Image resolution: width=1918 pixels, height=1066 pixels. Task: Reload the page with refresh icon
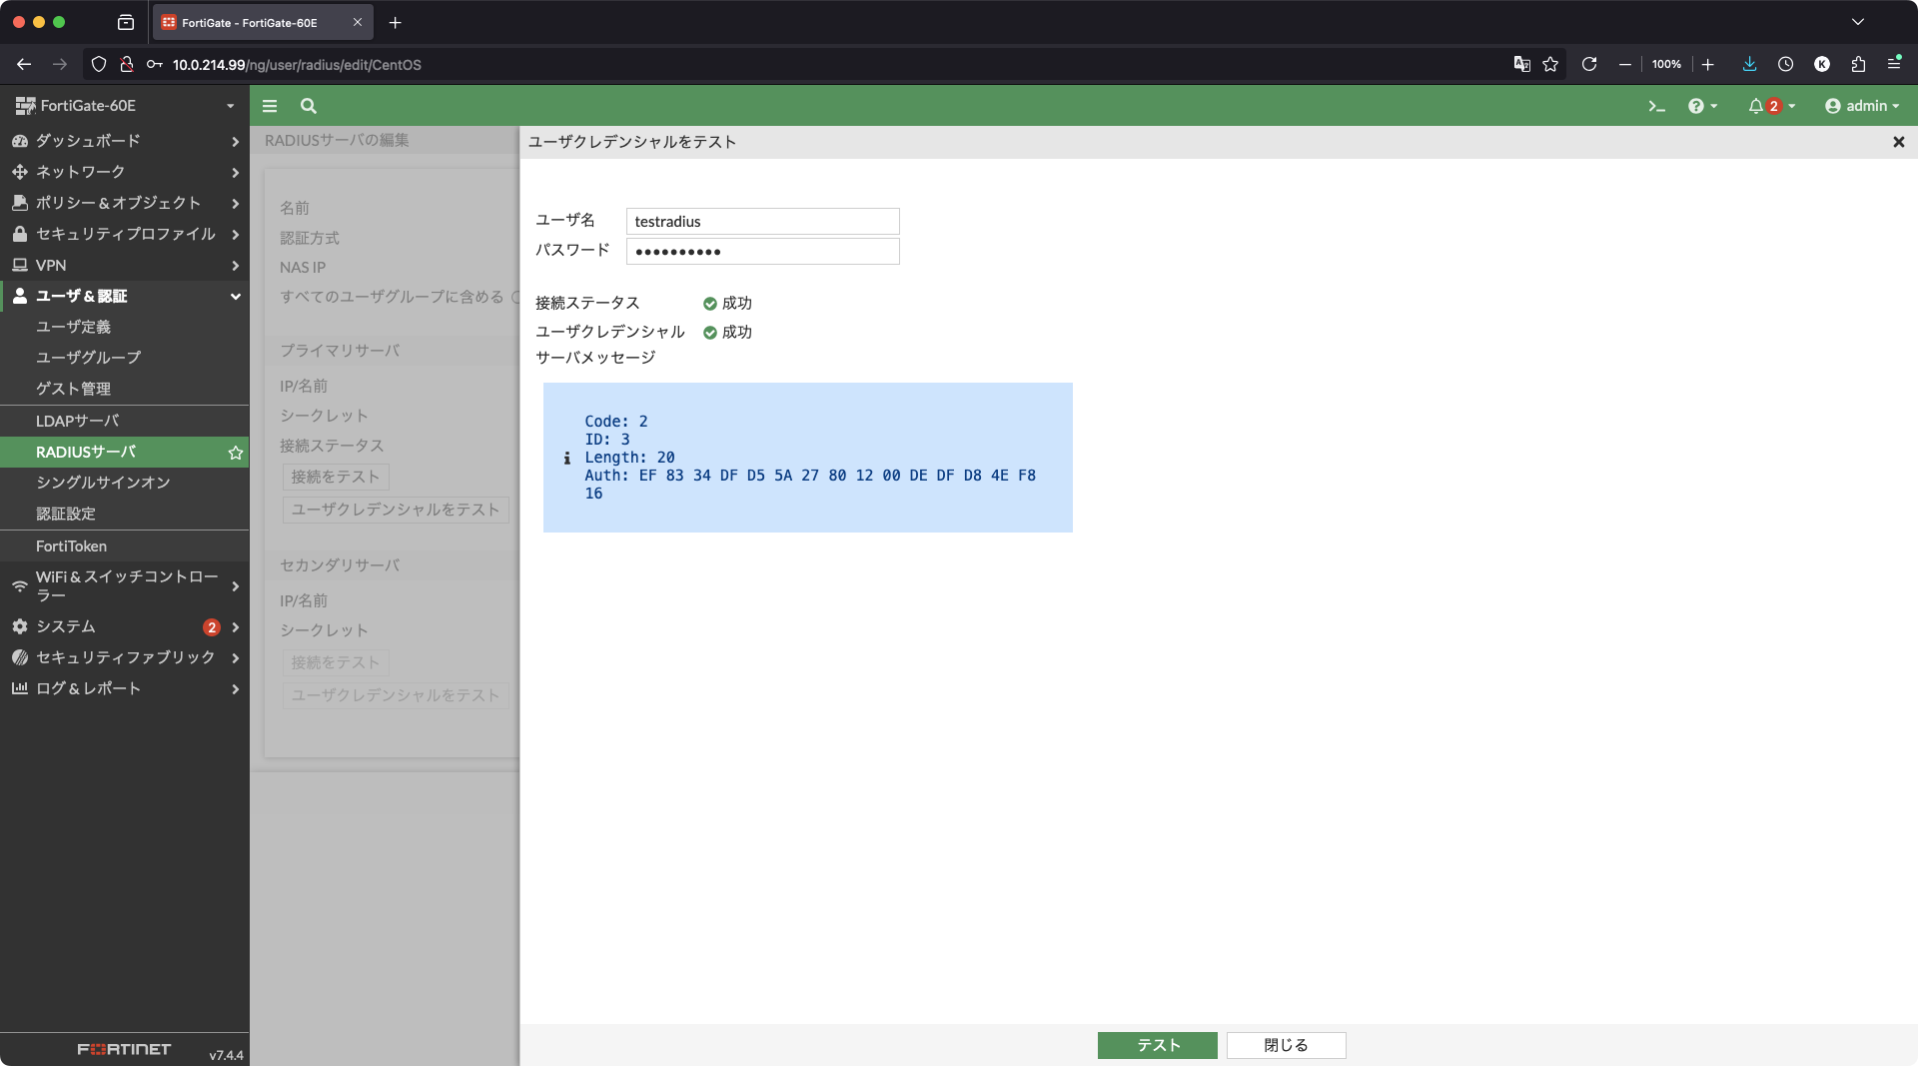1589,64
